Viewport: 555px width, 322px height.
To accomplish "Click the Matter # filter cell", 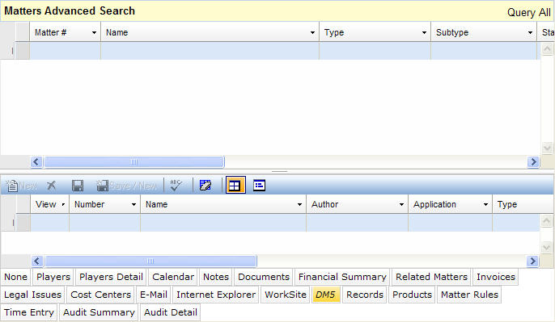I will coord(65,51).
